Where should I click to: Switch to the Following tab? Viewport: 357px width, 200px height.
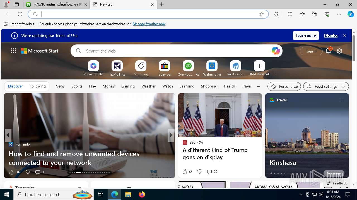(x=37, y=86)
